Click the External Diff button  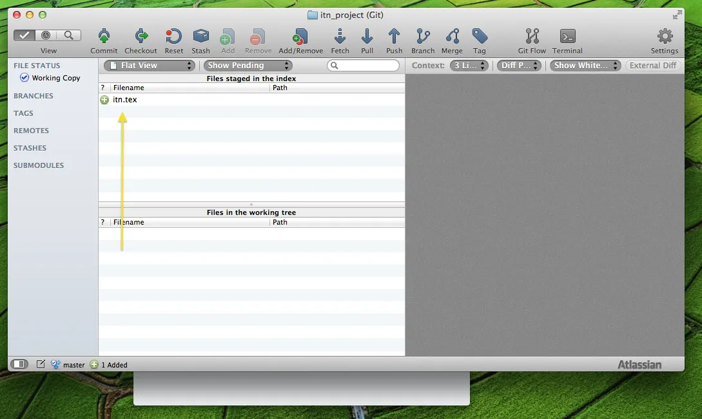653,66
